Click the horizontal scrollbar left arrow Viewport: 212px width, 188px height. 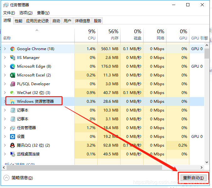pyautogui.click(x=4, y=168)
